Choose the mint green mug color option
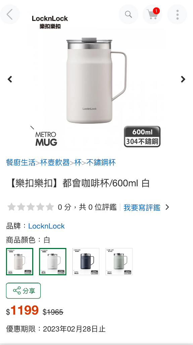The width and height of the screenshot is (193, 345). pyautogui.click(x=119, y=261)
